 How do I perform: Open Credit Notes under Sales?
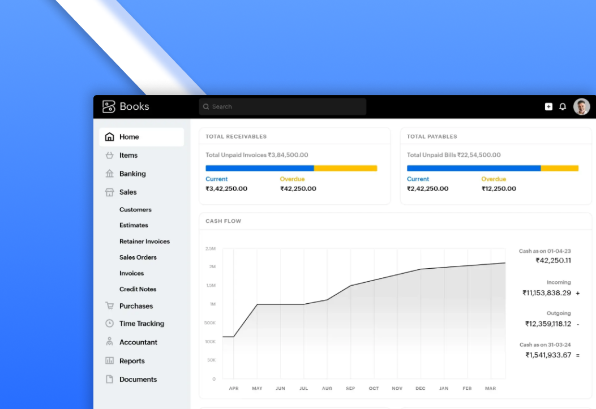tap(138, 289)
